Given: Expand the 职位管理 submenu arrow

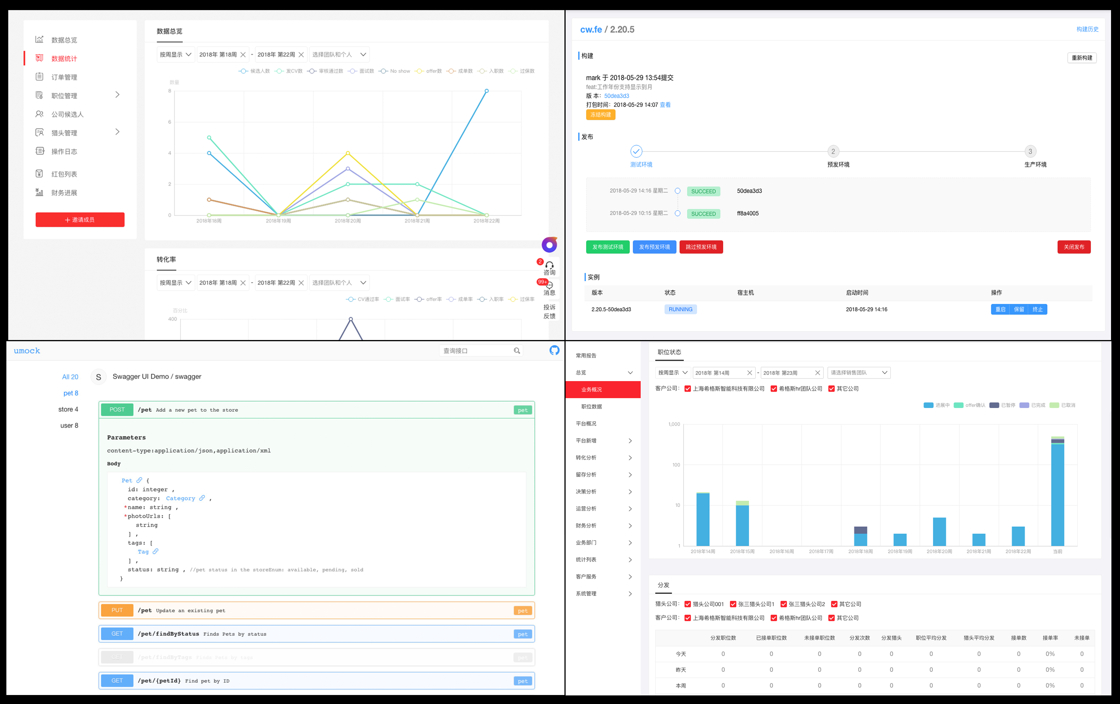Looking at the screenshot, I should coord(117,95).
